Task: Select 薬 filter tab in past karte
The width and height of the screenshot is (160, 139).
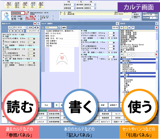Action: point(16,31)
